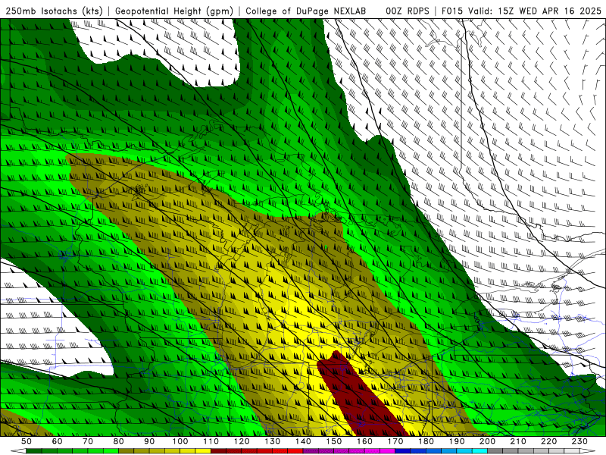606x455 pixels.
Task: Click the olive swatch right after 80
Action: tap(126, 451)
